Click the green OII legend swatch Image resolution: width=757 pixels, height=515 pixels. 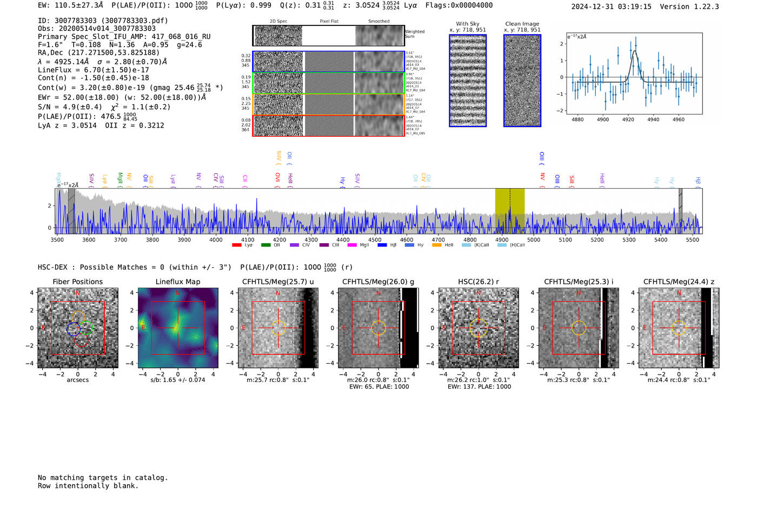click(265, 245)
